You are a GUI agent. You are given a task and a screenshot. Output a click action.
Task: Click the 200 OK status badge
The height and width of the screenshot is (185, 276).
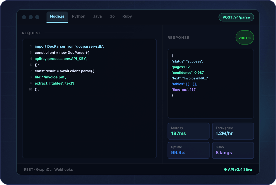[x=245, y=38]
